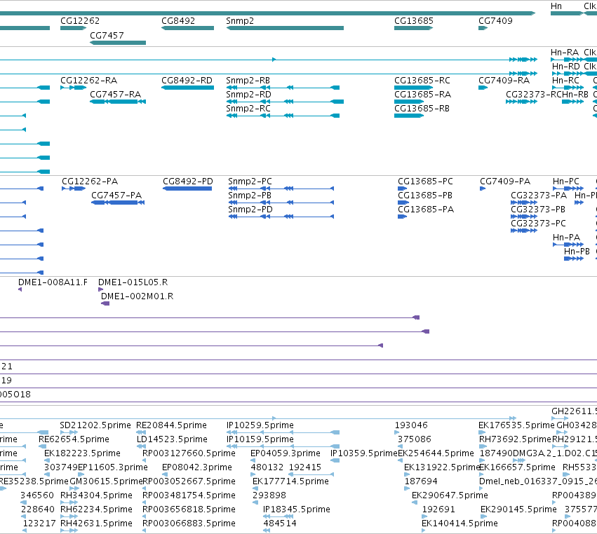Select EST label RE20844.5prime
This screenshot has height=534, width=597.
coord(171,425)
